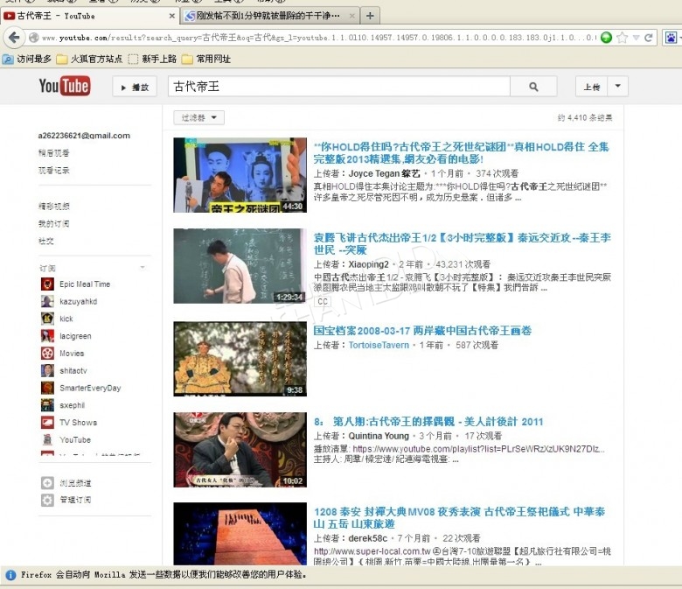The image size is (682, 589).
Task: Click the kazuyahkd channel avatar
Action: click(x=47, y=301)
